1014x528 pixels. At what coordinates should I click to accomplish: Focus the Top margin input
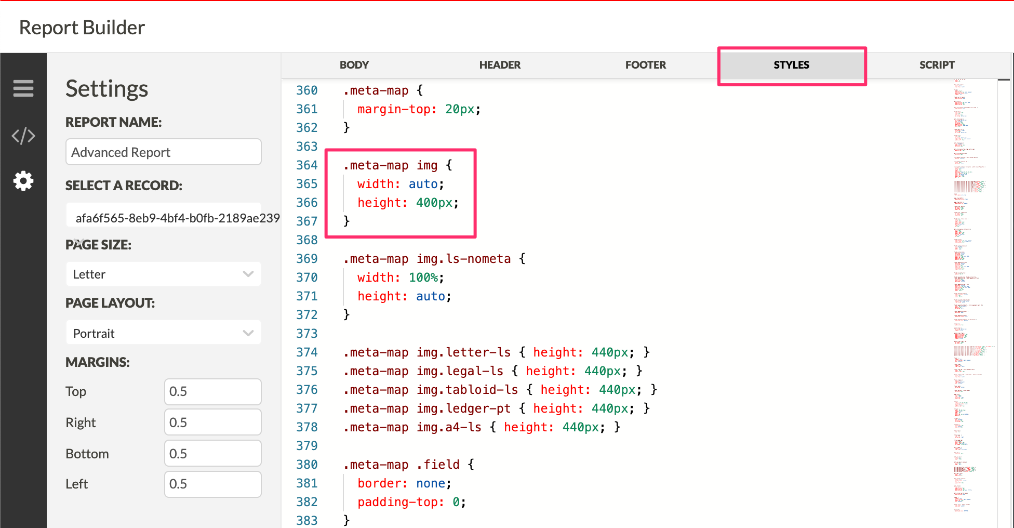pyautogui.click(x=213, y=391)
